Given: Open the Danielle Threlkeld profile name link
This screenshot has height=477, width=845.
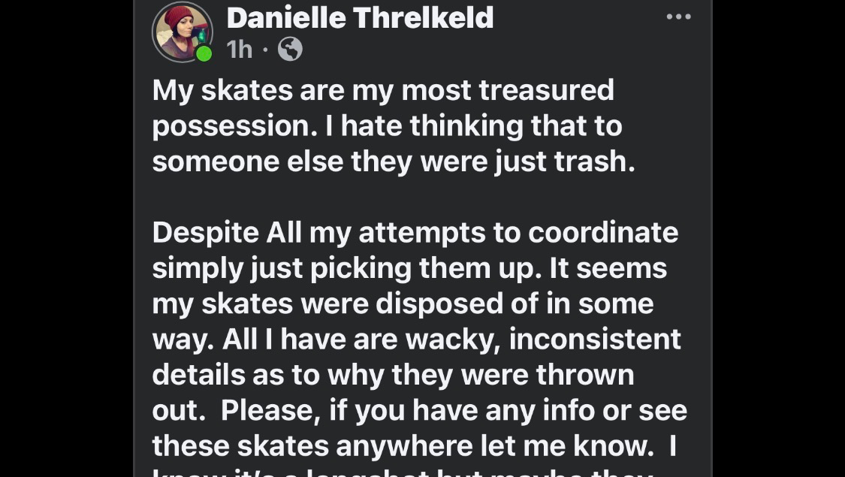Looking at the screenshot, I should click(360, 17).
